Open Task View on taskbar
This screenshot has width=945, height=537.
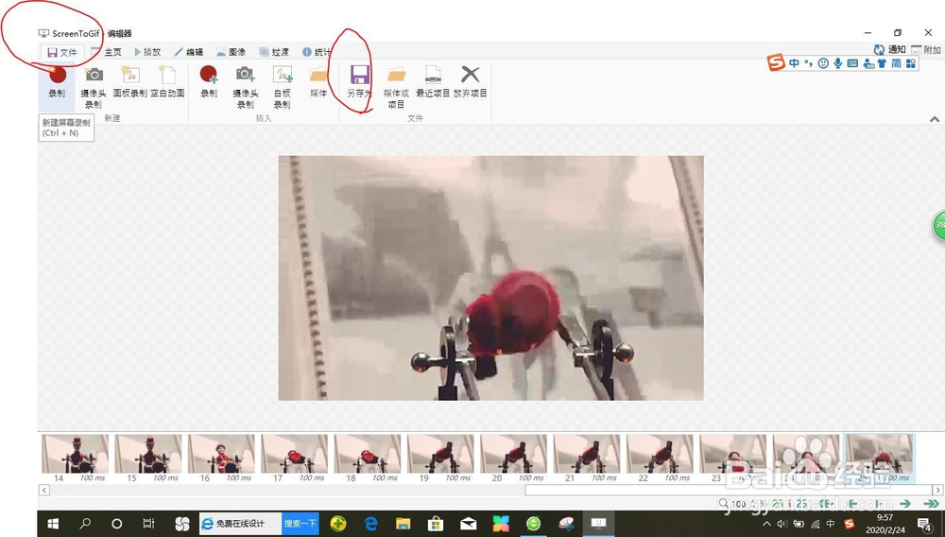(x=148, y=524)
